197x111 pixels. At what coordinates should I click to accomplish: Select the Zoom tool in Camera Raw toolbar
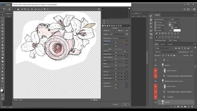click(15, 9)
